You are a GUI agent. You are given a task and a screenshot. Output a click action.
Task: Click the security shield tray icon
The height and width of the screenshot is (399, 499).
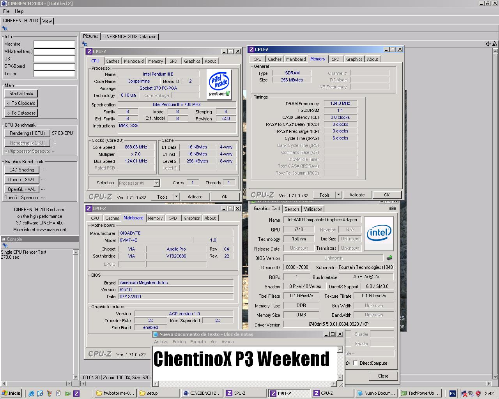tap(478, 393)
